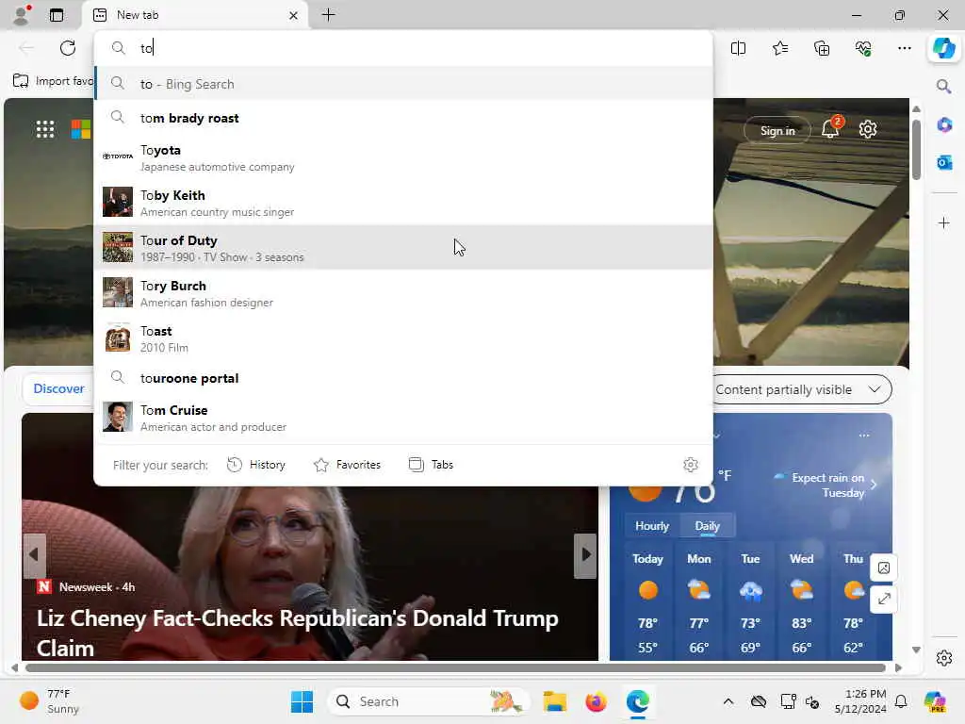Show hidden system tray icons

pos(728,701)
